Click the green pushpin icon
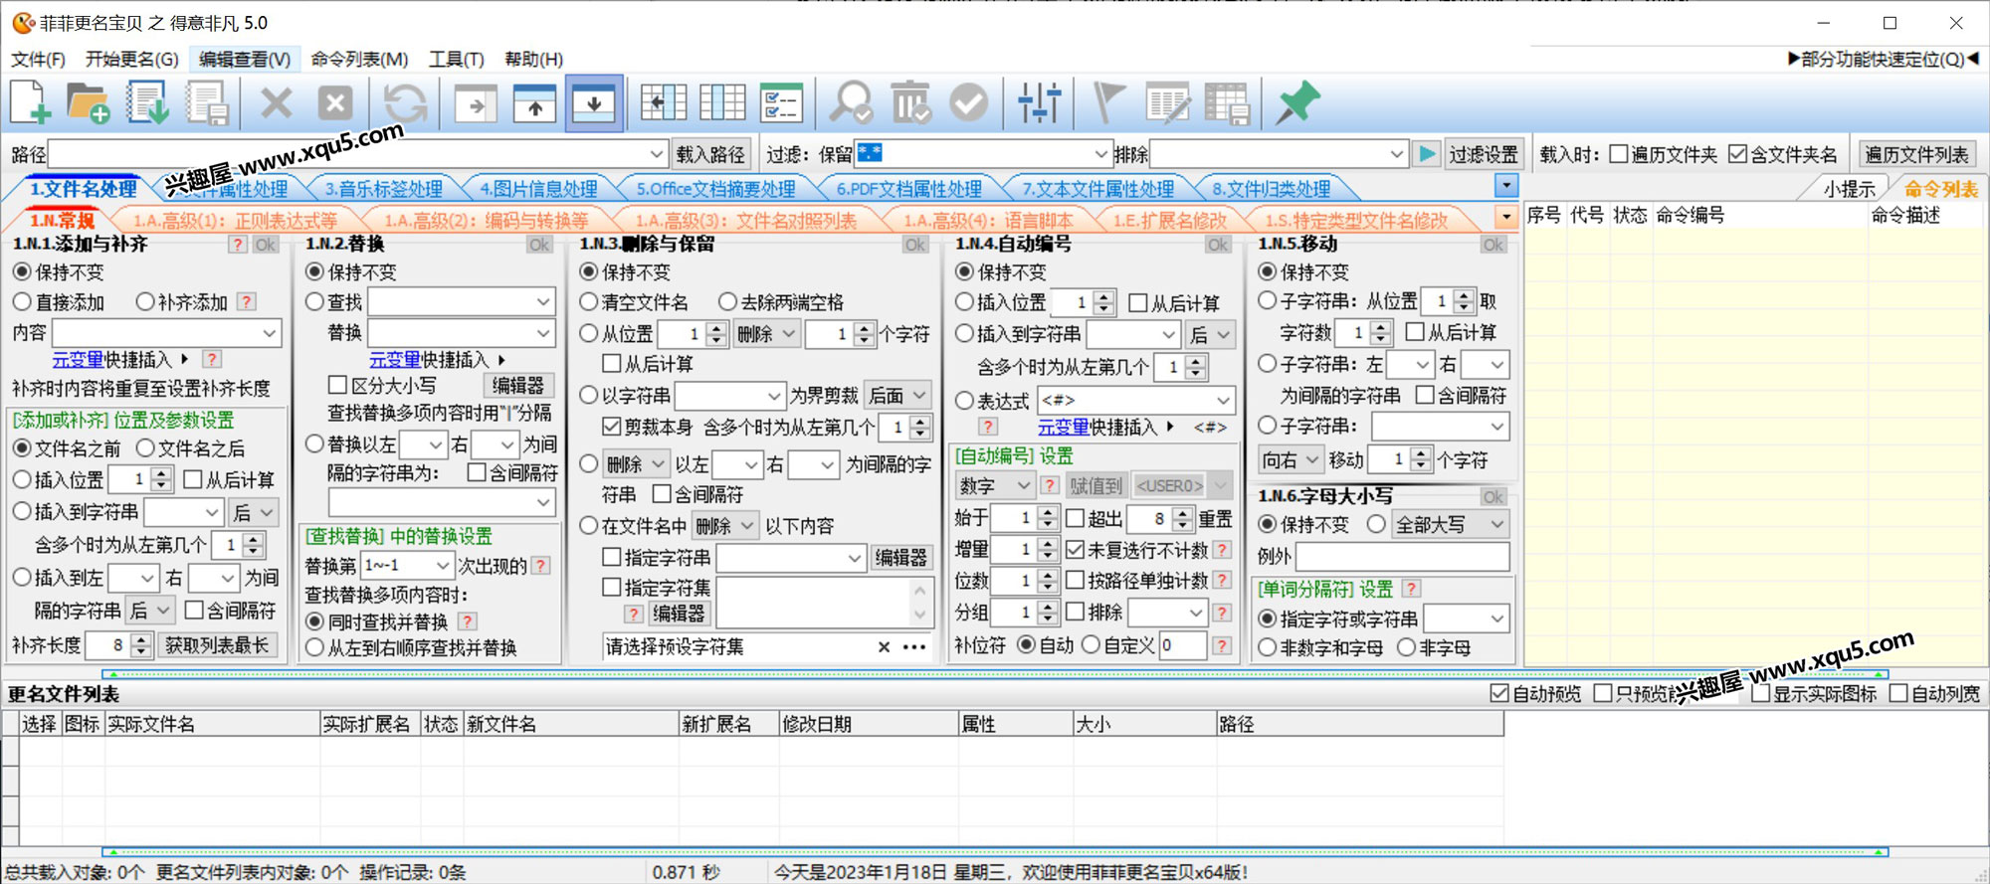 click(x=1297, y=102)
